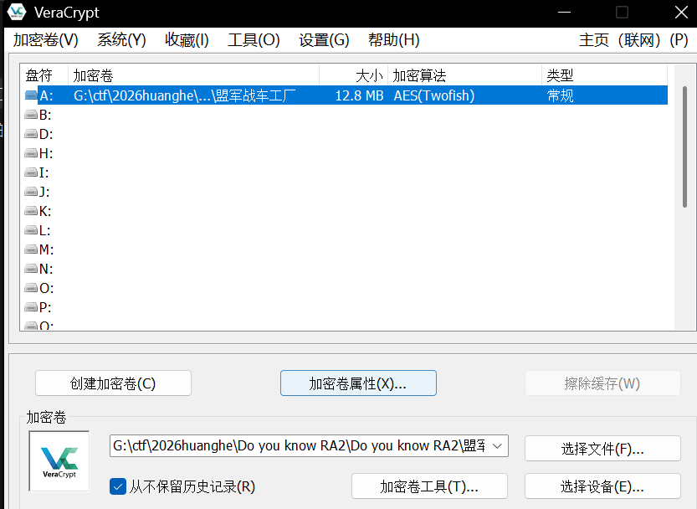Click the 盘符 column header
The image size is (697, 509).
coord(44,75)
